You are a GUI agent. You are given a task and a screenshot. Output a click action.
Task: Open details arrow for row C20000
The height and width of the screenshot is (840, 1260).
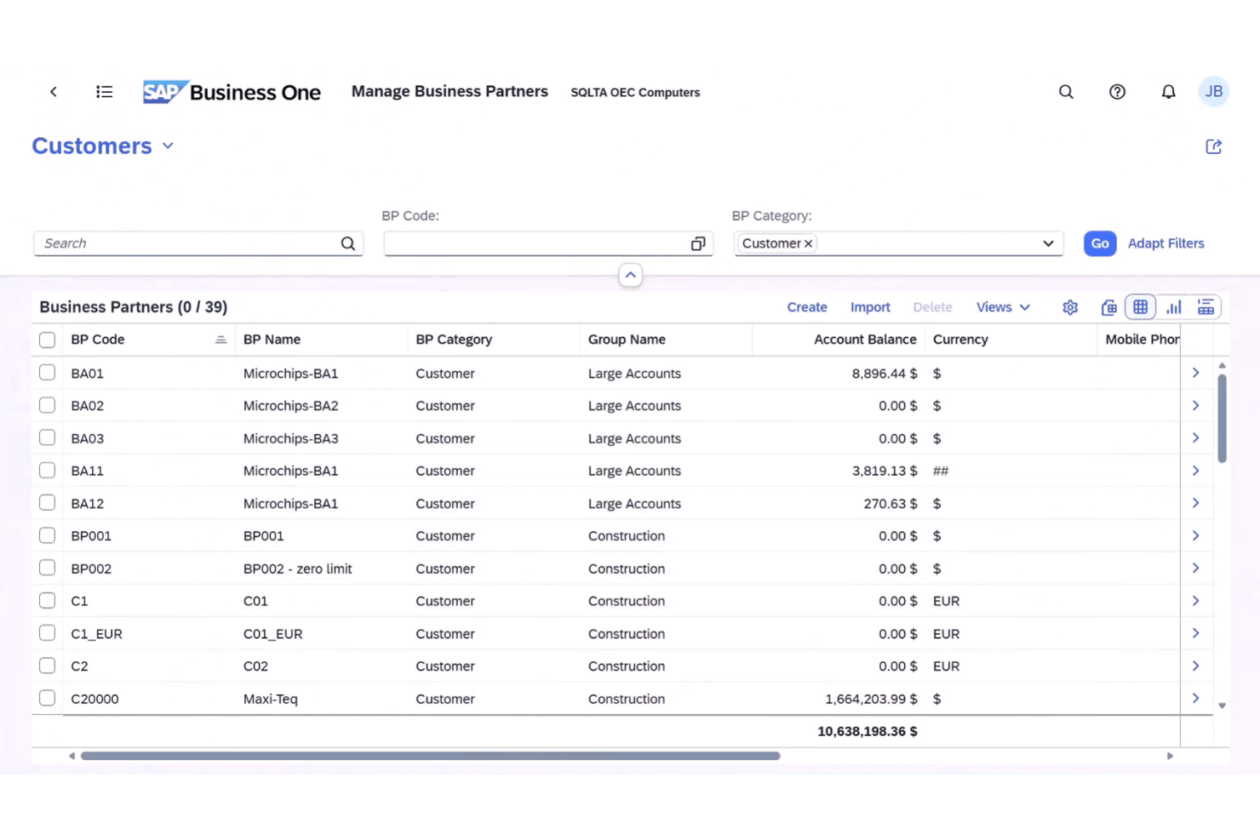coord(1195,699)
